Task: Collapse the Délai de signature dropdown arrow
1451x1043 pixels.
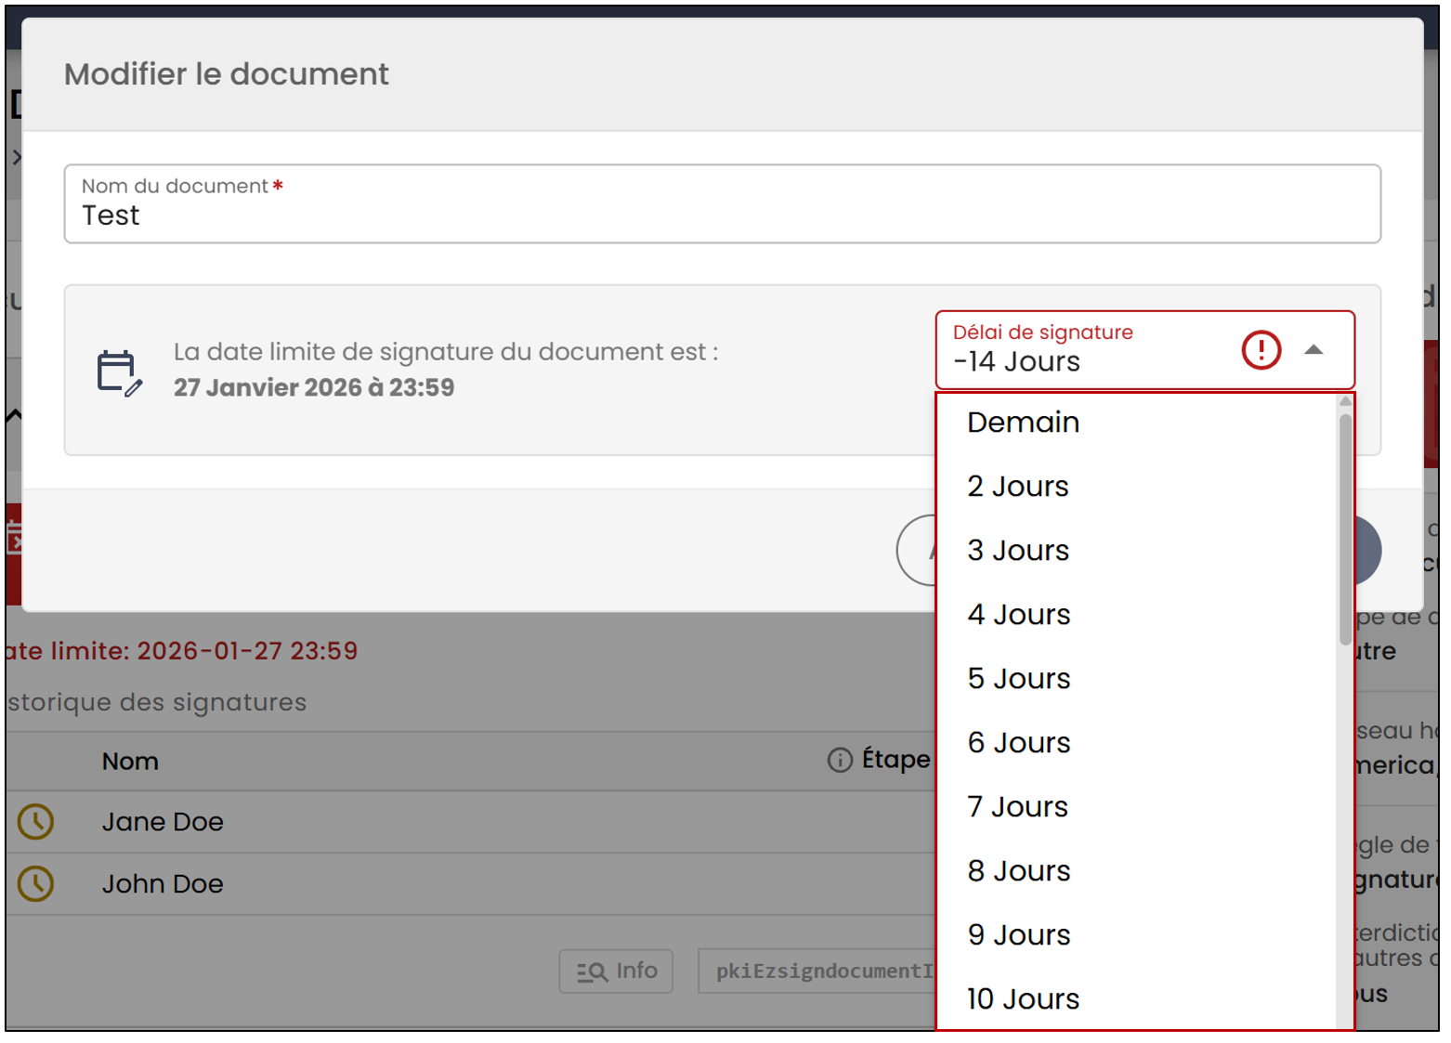Action: click(1313, 350)
